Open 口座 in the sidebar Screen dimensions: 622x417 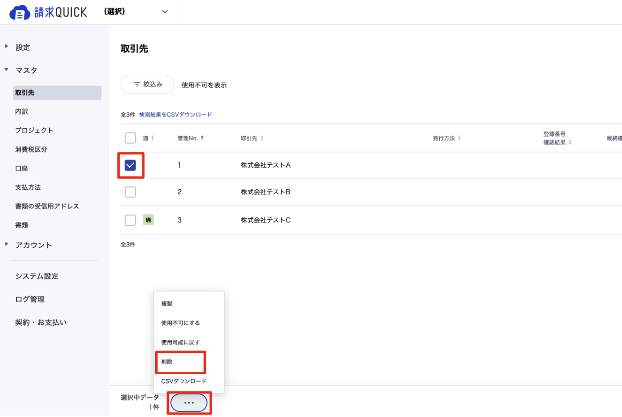coord(22,168)
